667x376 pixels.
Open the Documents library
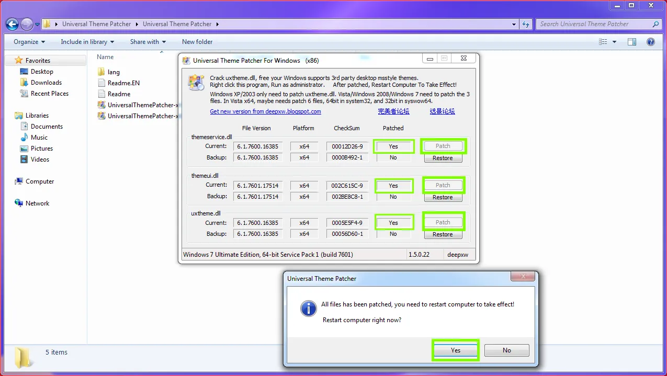tap(47, 127)
